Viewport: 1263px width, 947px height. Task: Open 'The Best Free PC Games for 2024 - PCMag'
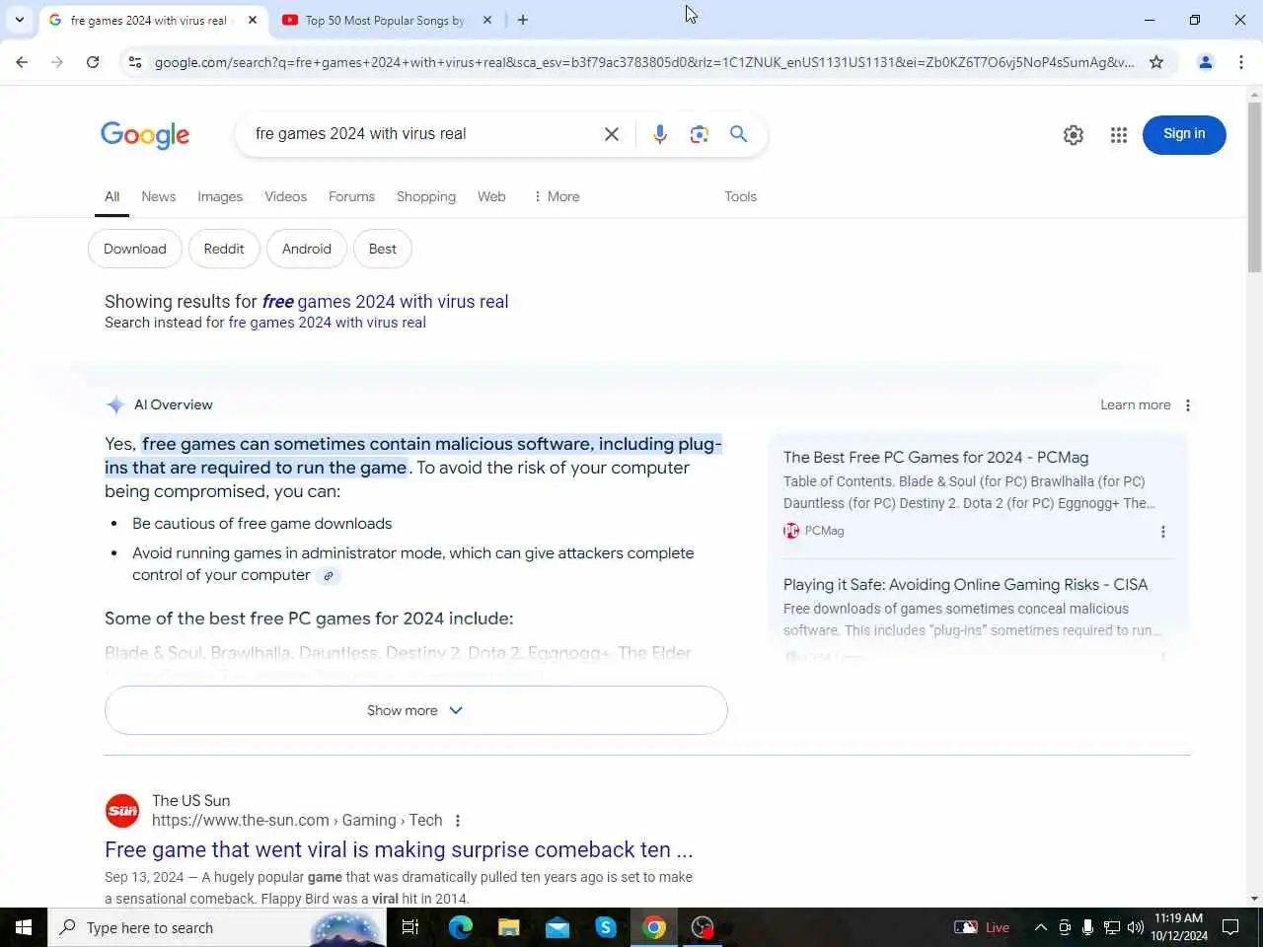pos(936,458)
